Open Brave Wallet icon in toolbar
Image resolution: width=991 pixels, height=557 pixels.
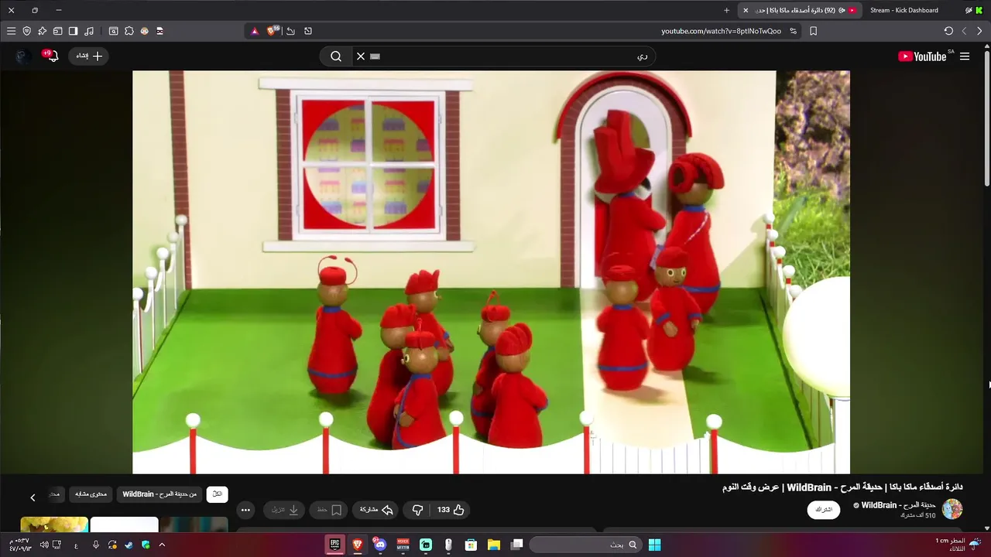[x=57, y=31]
